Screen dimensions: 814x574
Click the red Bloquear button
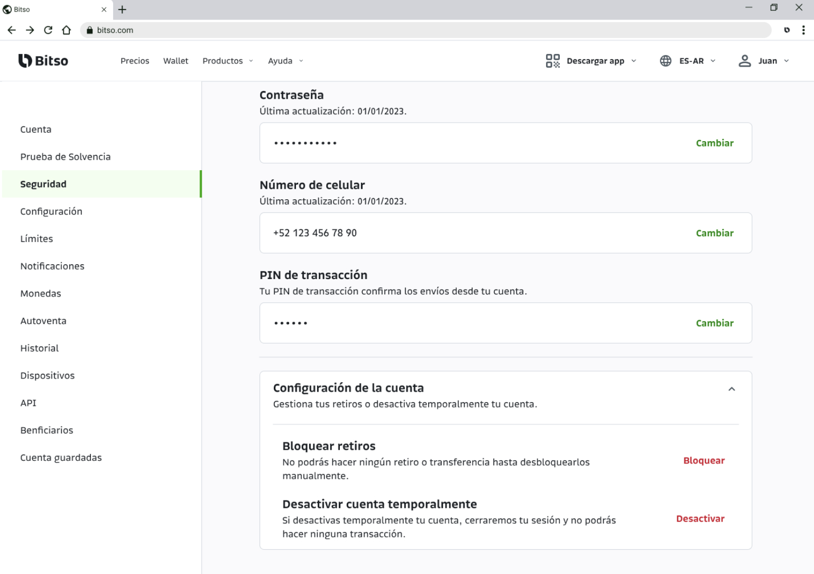point(704,460)
